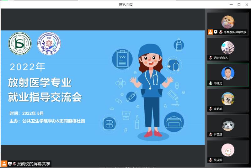Click muted mic icon beside 记者站席名
Viewport: 251px width, 168px height.
click(x=211, y=58)
